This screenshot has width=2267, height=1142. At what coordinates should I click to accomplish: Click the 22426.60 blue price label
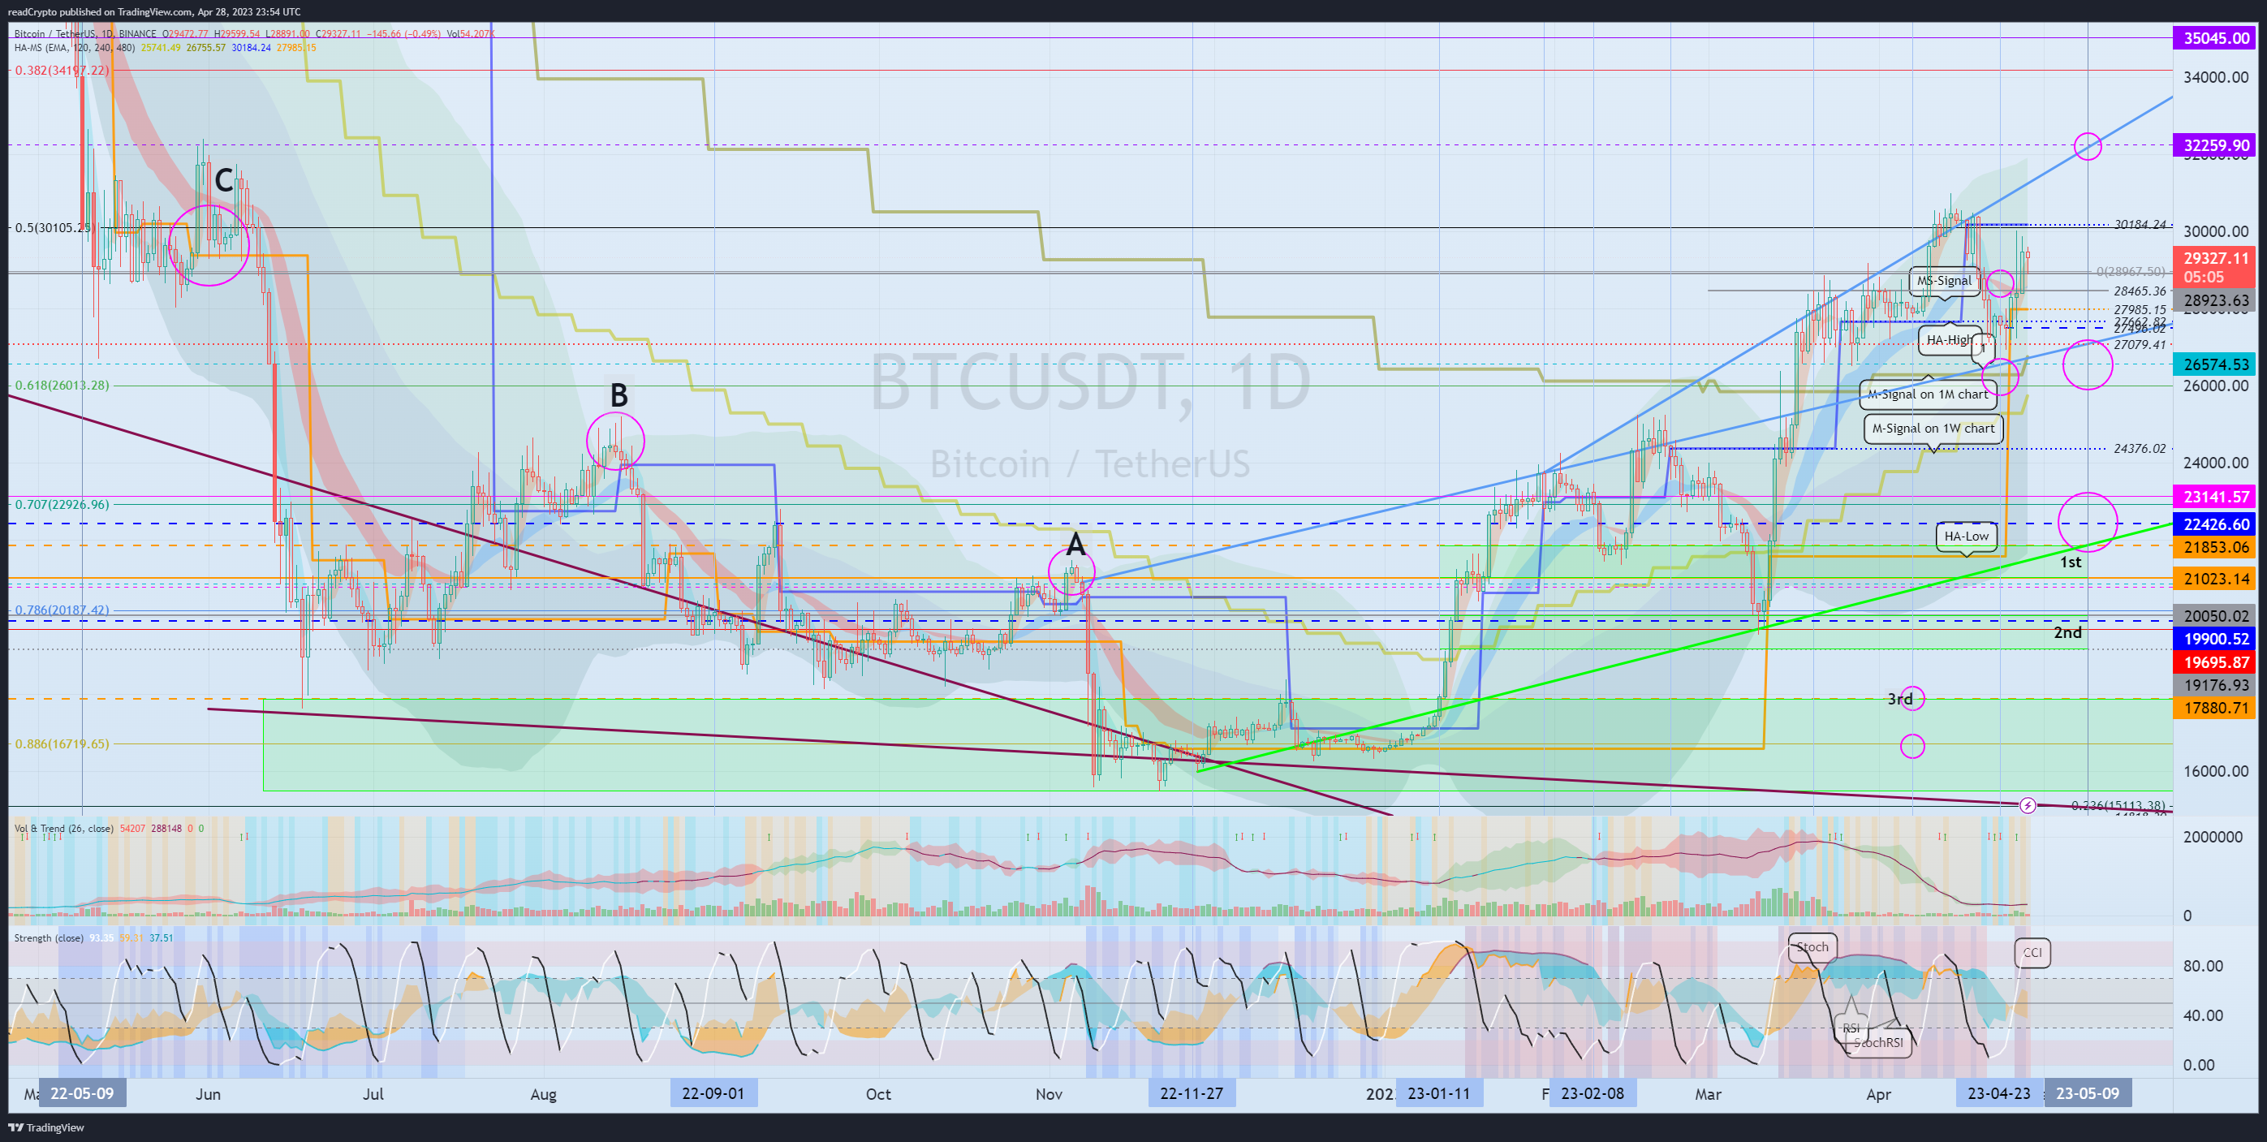[2214, 524]
